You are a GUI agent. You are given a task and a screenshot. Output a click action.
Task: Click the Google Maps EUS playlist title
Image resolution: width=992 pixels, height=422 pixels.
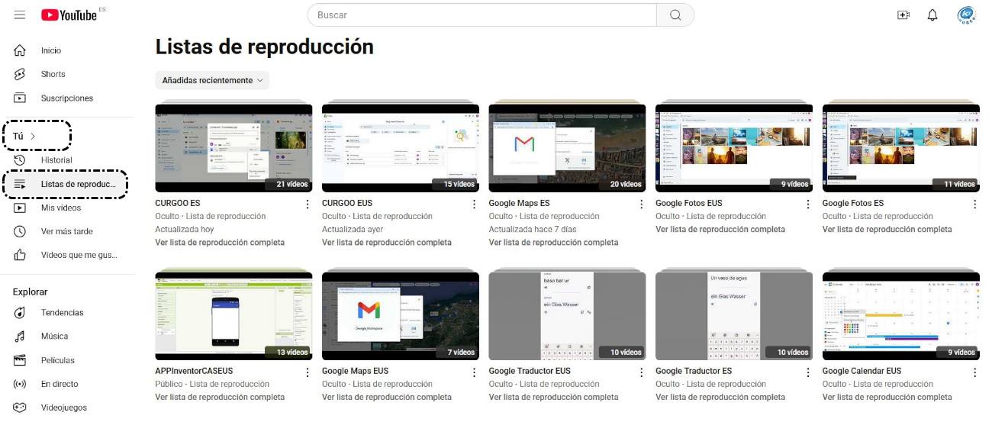click(355, 371)
